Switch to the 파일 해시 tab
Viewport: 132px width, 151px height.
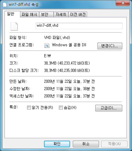pos(29,14)
